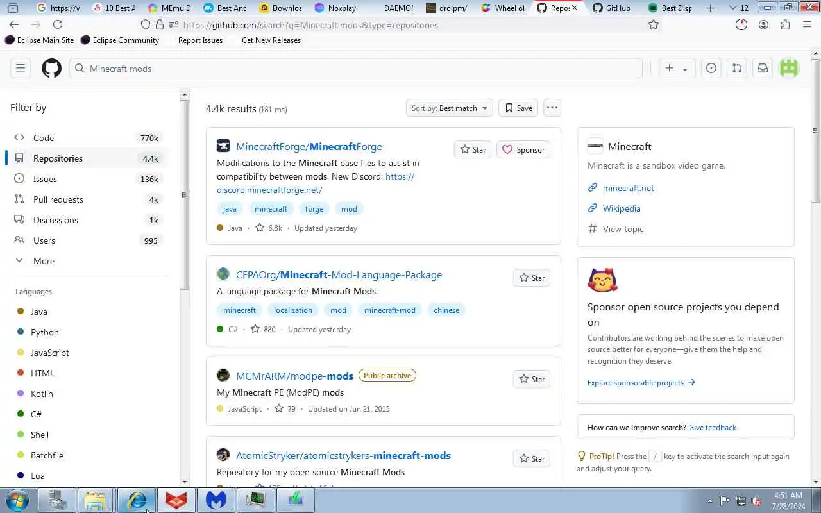Open the GitHub hamburger navigation menu
821x513 pixels.
pyautogui.click(x=21, y=68)
